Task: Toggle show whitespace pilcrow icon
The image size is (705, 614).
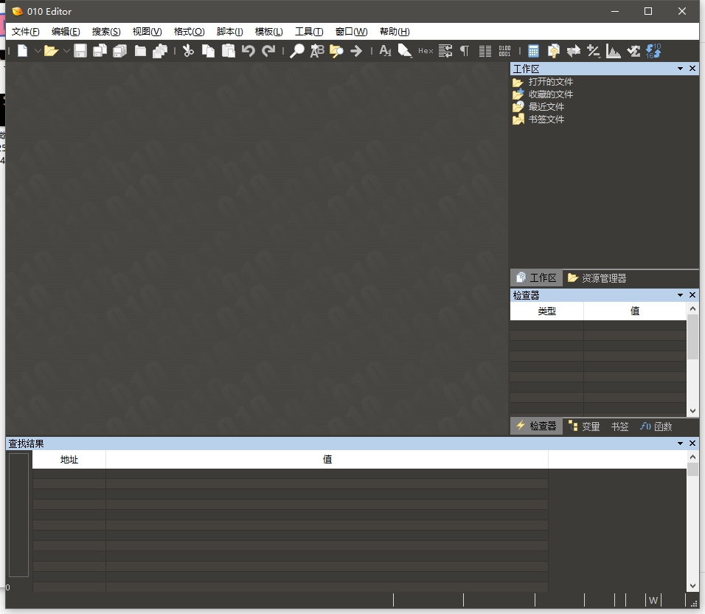Action: [x=465, y=51]
